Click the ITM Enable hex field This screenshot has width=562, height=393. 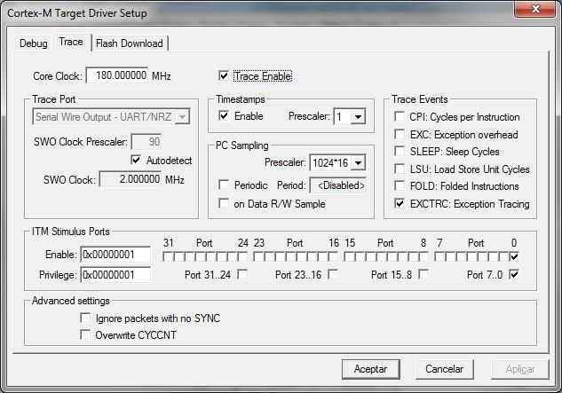115,255
